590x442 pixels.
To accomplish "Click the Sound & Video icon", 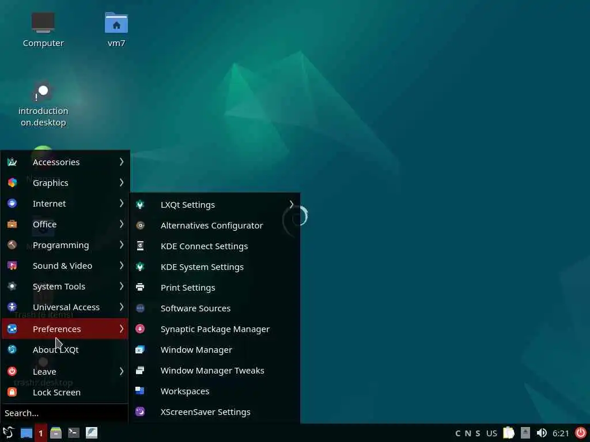I will point(12,266).
